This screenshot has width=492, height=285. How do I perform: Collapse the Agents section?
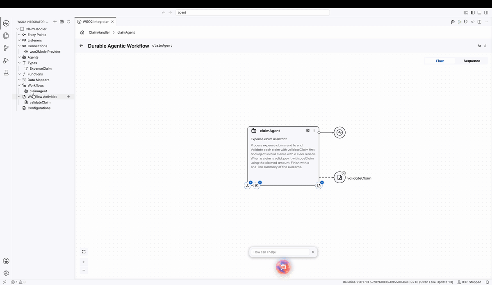pos(19,57)
